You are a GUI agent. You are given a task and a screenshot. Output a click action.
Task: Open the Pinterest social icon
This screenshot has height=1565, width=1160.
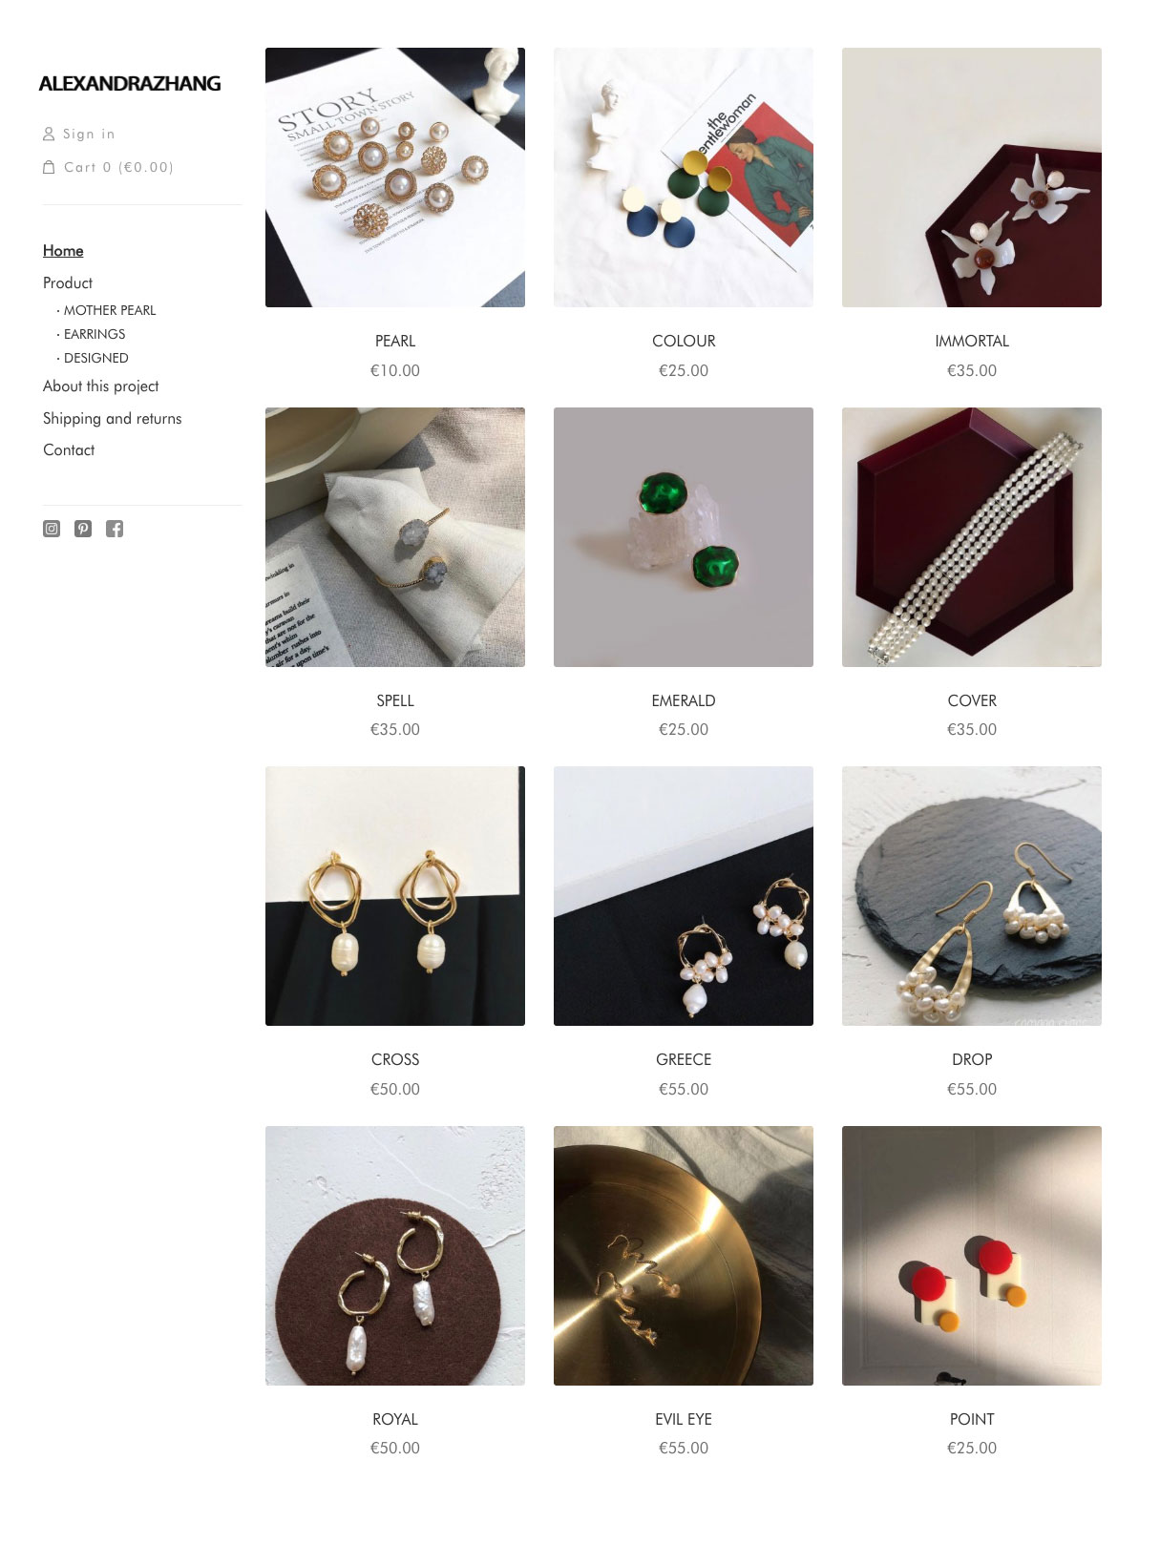point(83,529)
